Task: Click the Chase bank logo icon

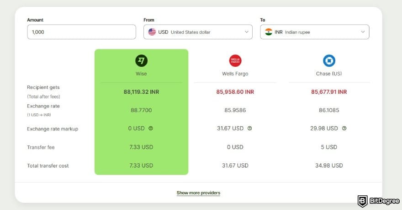Action: [x=329, y=60]
